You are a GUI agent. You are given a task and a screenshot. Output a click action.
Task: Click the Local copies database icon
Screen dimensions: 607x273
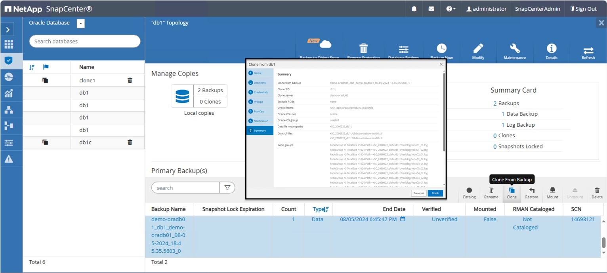pyautogui.click(x=182, y=96)
